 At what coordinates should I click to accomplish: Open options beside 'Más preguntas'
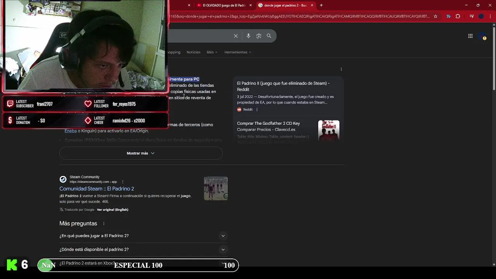click(x=104, y=224)
